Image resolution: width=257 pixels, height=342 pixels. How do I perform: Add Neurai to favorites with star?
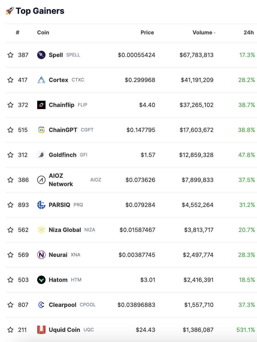(x=10, y=255)
